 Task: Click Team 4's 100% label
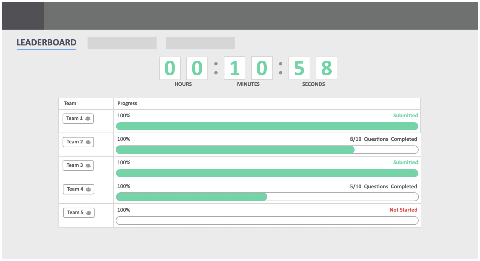point(124,186)
